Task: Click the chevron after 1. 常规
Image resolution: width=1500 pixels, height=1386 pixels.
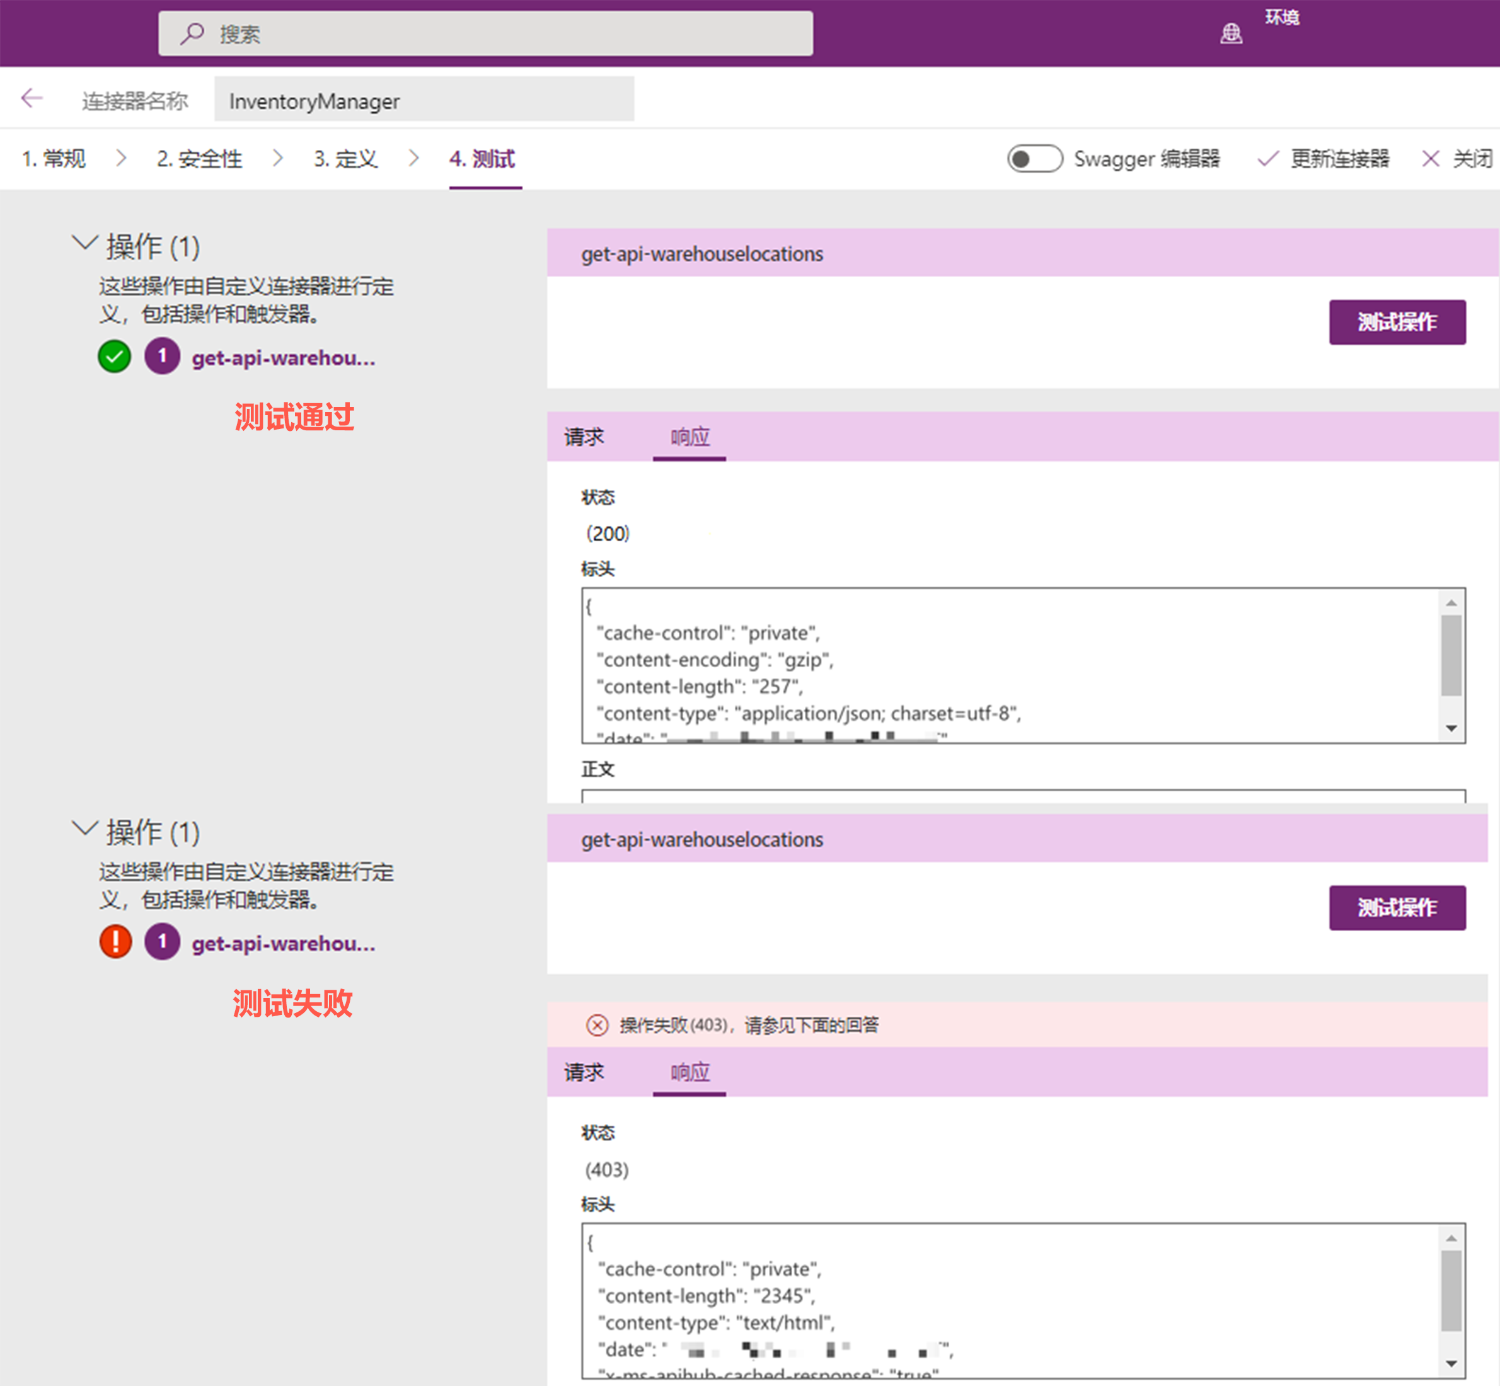Action: [x=121, y=158]
